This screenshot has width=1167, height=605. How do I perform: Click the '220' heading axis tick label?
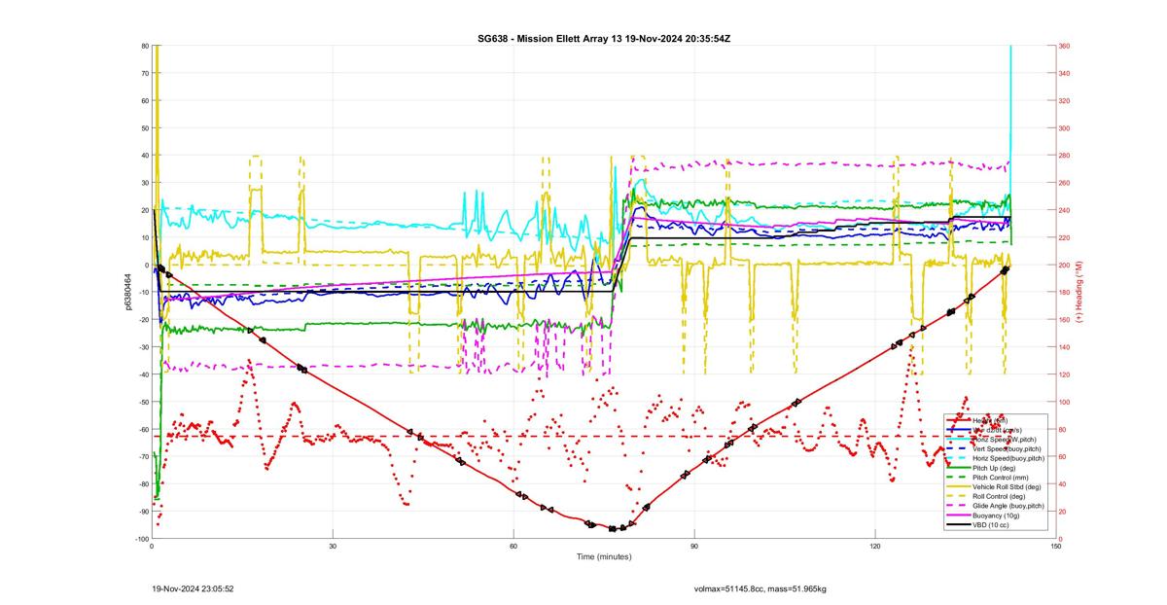point(1064,237)
